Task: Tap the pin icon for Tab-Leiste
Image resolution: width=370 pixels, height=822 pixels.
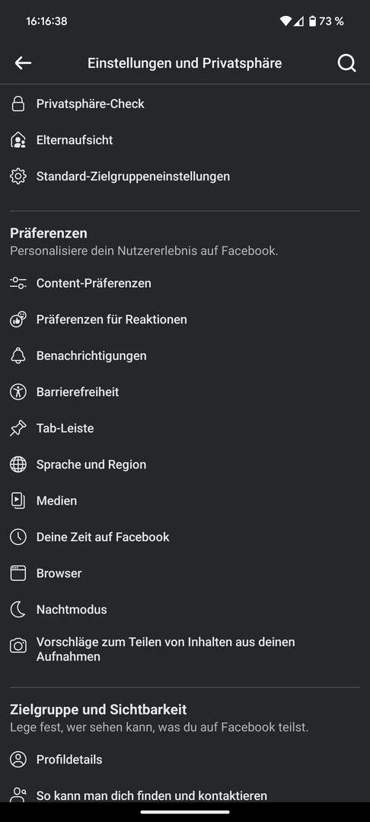Action: pos(18,429)
